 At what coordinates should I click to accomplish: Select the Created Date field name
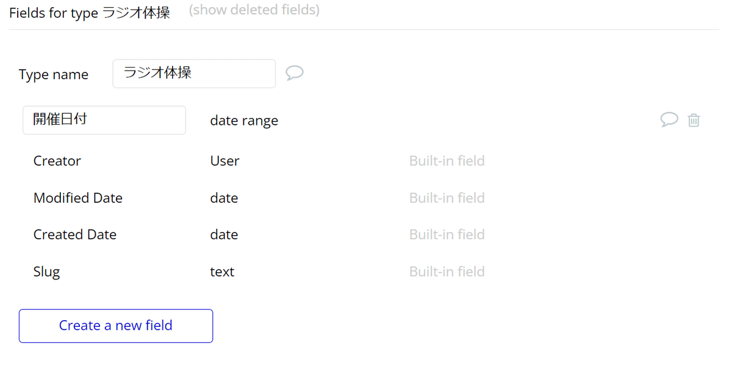point(75,234)
